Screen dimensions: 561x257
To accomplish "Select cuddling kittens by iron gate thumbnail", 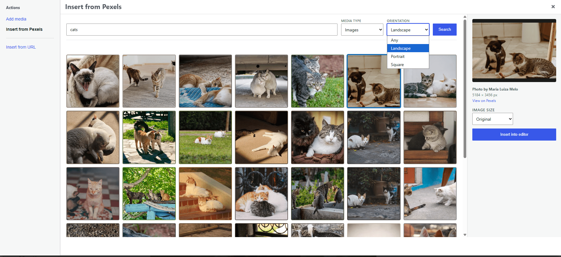I will (261, 194).
